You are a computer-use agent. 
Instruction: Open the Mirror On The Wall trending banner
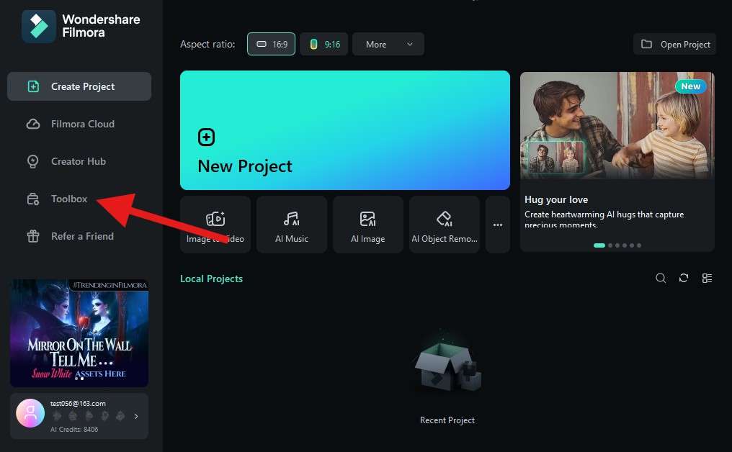pos(79,333)
